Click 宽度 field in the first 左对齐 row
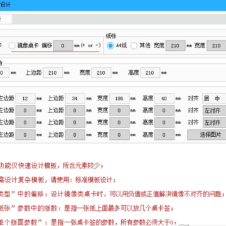The height and width of the screenshot is (226, 226). [119, 110]
